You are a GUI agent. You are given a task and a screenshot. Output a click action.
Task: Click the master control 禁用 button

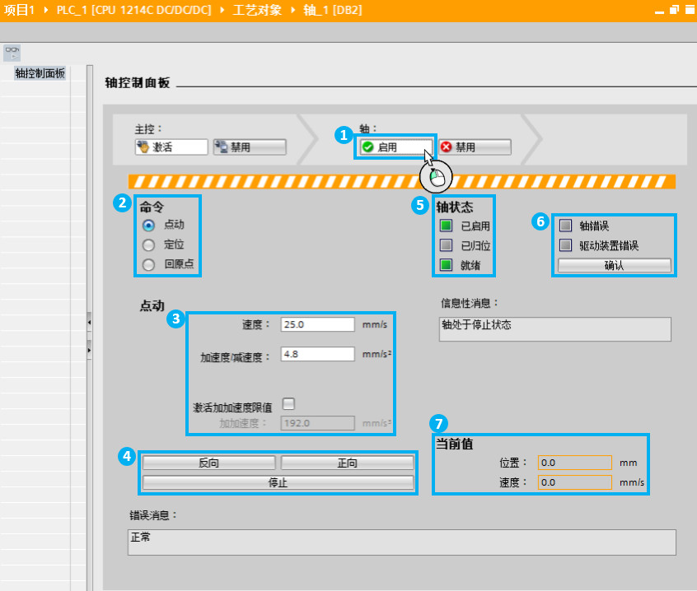pos(250,147)
